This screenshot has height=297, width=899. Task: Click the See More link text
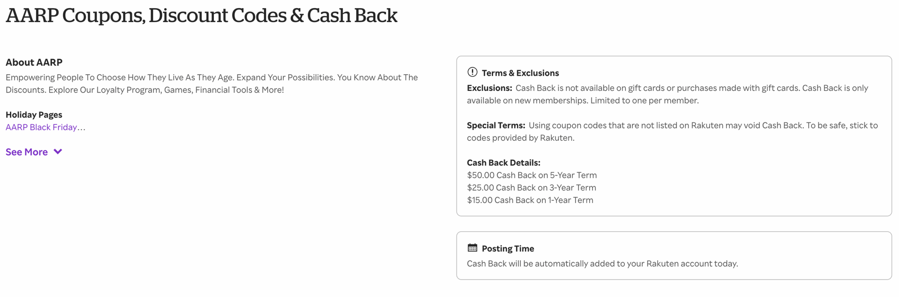(27, 152)
